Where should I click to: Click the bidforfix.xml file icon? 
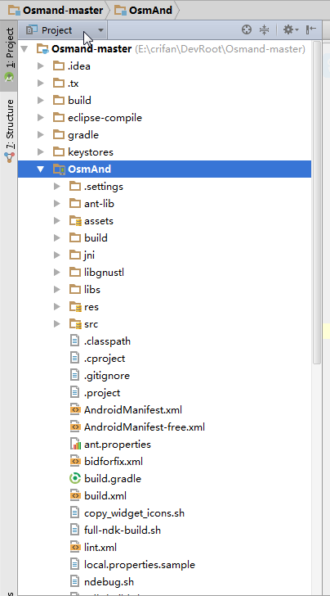pos(75,462)
